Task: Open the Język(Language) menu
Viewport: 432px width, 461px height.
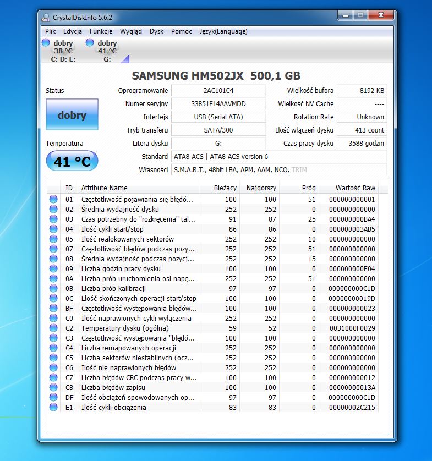Action: click(223, 31)
